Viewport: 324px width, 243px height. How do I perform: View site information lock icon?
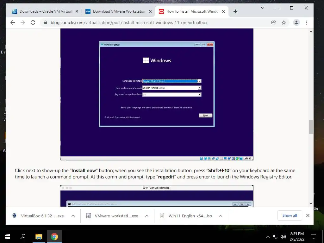[46, 22]
